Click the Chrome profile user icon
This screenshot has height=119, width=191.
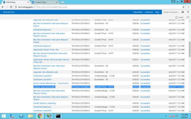(173, 1)
